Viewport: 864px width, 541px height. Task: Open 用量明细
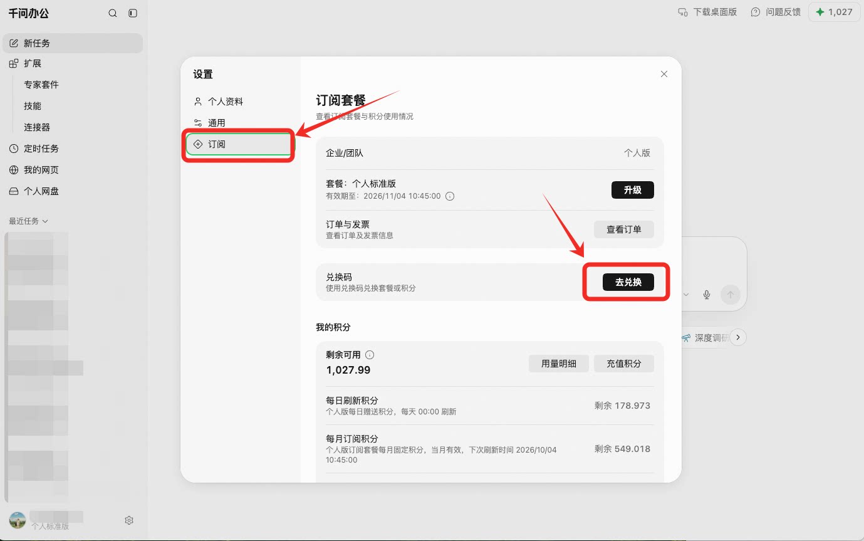click(559, 364)
